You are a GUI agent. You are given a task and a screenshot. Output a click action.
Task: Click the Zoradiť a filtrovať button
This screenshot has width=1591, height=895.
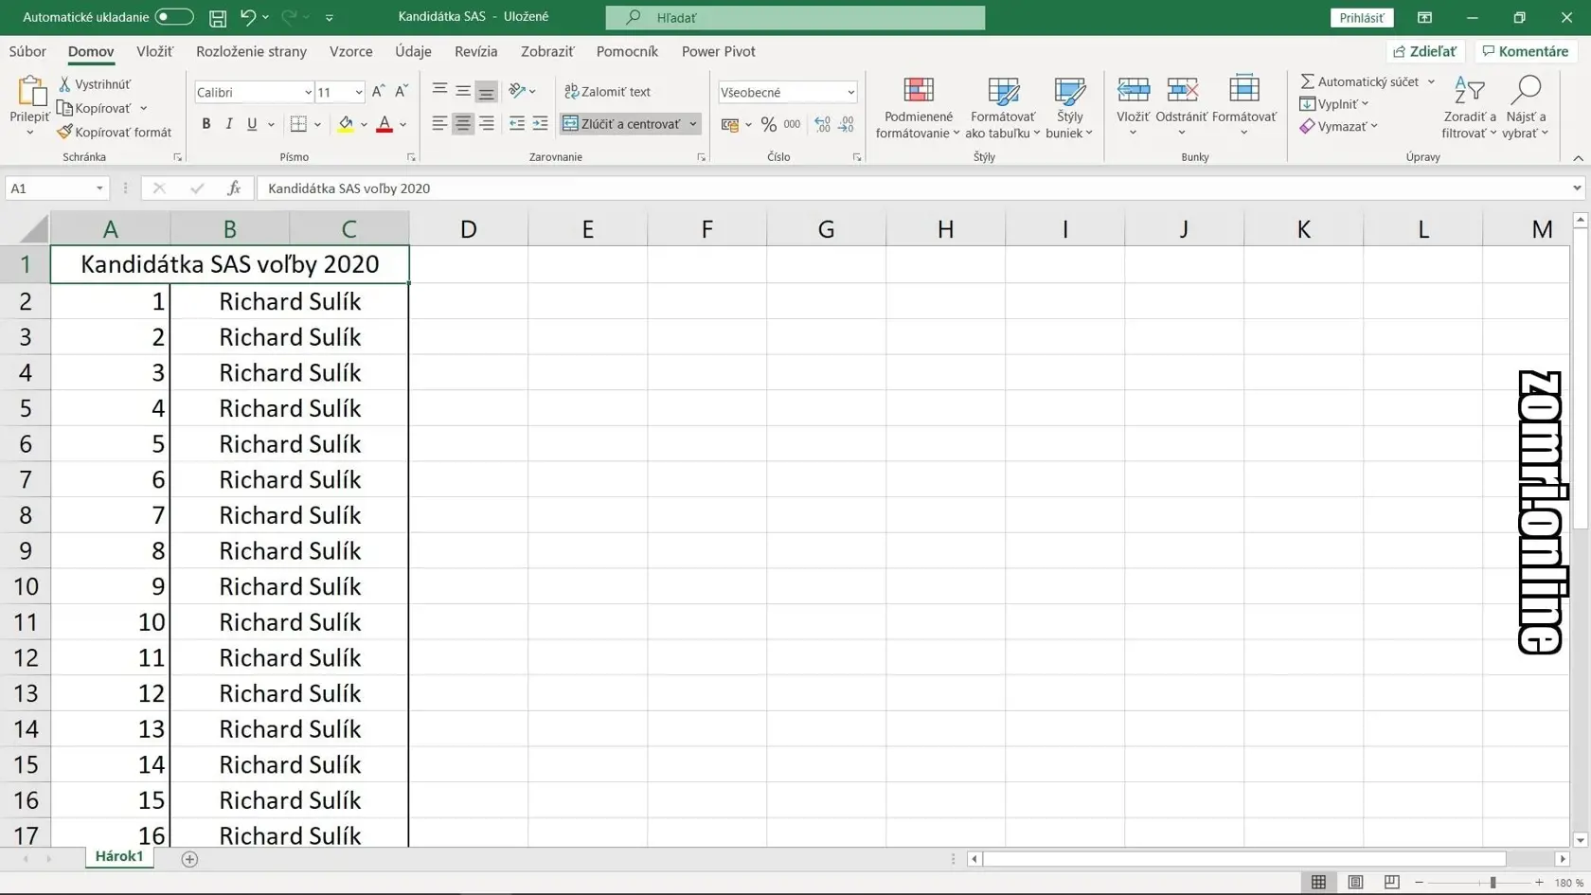pyautogui.click(x=1469, y=108)
